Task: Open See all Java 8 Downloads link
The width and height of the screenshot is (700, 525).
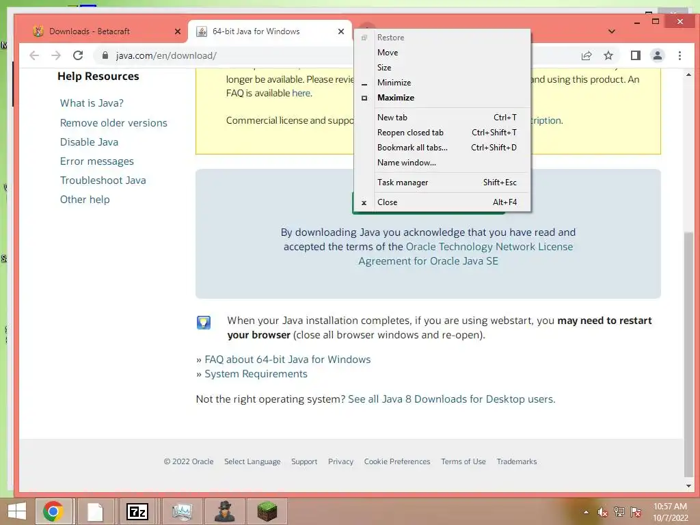Action: point(451,399)
